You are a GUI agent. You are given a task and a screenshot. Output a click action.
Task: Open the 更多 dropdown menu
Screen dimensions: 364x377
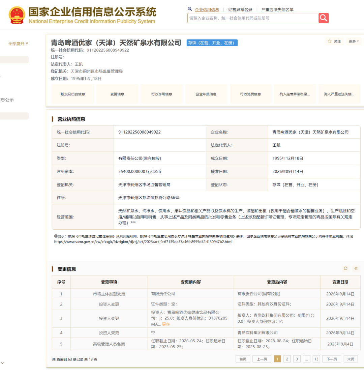354,41
